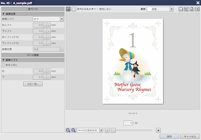Click the page number input field

coord(128,123)
